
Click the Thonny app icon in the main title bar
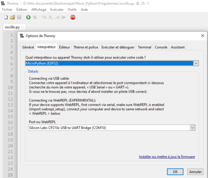coord(3,4)
